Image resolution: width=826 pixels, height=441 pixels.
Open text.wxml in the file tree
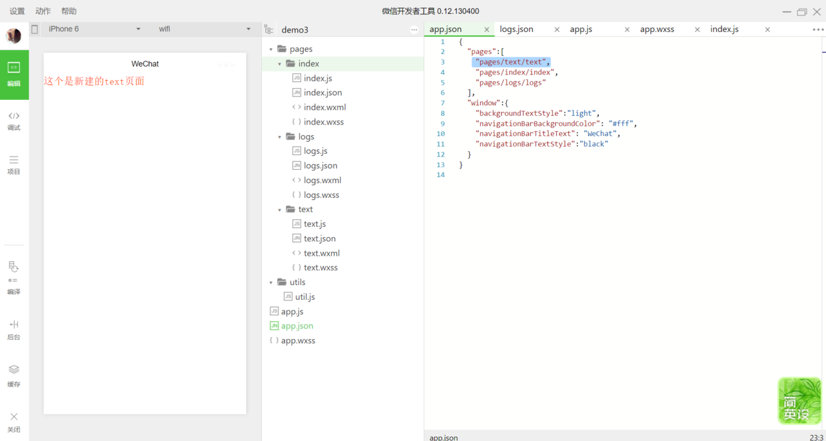tap(322, 253)
